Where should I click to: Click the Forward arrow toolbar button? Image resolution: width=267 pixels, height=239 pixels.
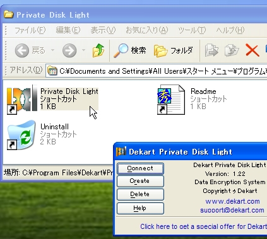pos(69,50)
